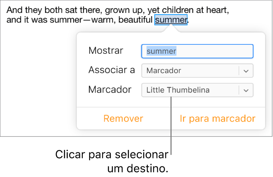The height and width of the screenshot is (177, 273).
Task: Click the non-highlighted summer before the dash
Action: click(66, 19)
